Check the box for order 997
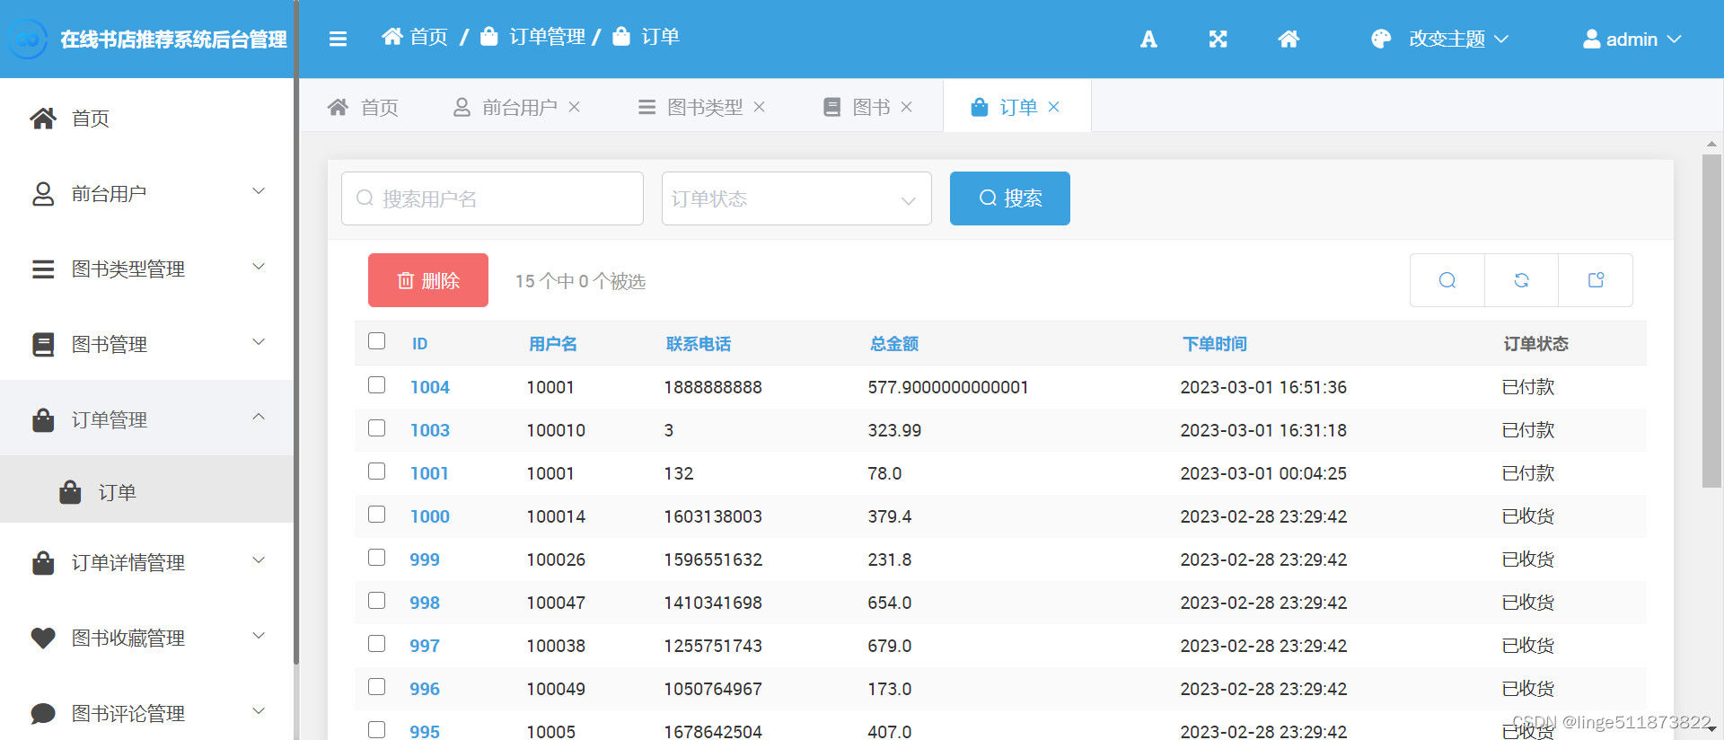Screen dimensions: 1724x740 point(377,644)
